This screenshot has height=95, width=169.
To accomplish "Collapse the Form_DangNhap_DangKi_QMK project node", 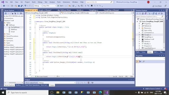I will [137, 21].
